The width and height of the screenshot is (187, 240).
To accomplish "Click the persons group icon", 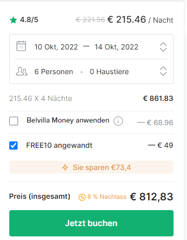I will click(22, 72).
